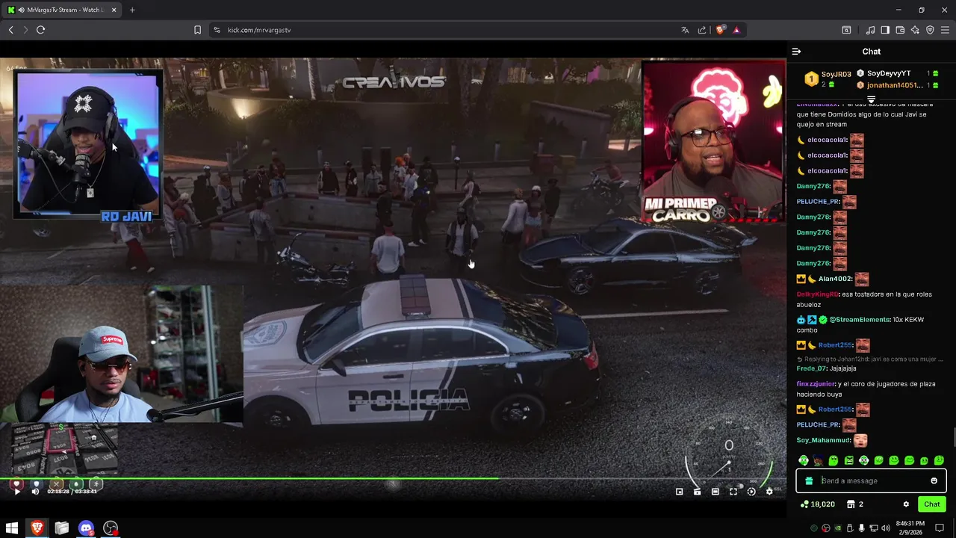Seek on the green video progress bar
Image resolution: width=956 pixels, height=538 pixels.
coord(394,478)
